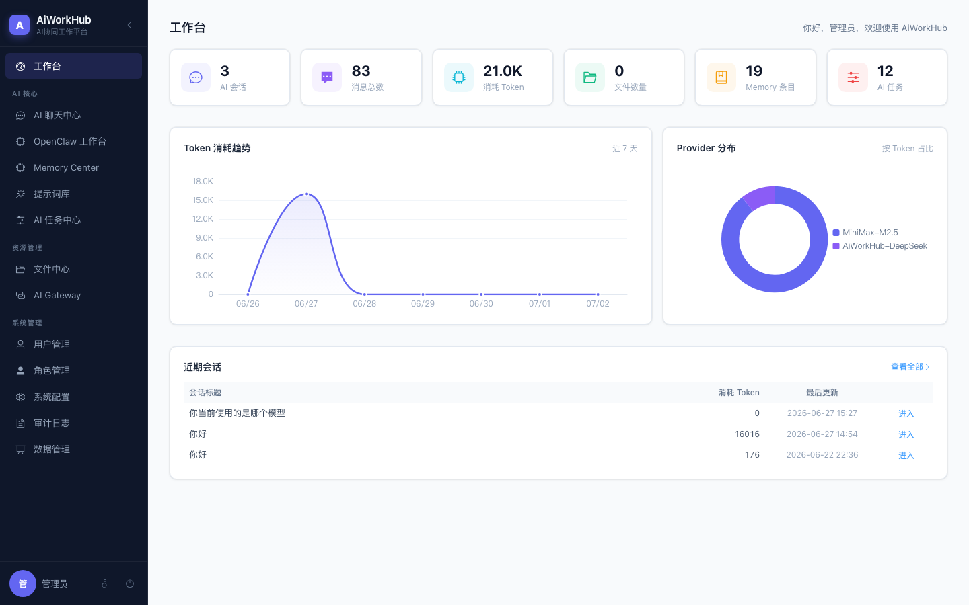The image size is (969, 605).
Task: Open Memory Center menu item
Action: pyautogui.click(x=73, y=167)
